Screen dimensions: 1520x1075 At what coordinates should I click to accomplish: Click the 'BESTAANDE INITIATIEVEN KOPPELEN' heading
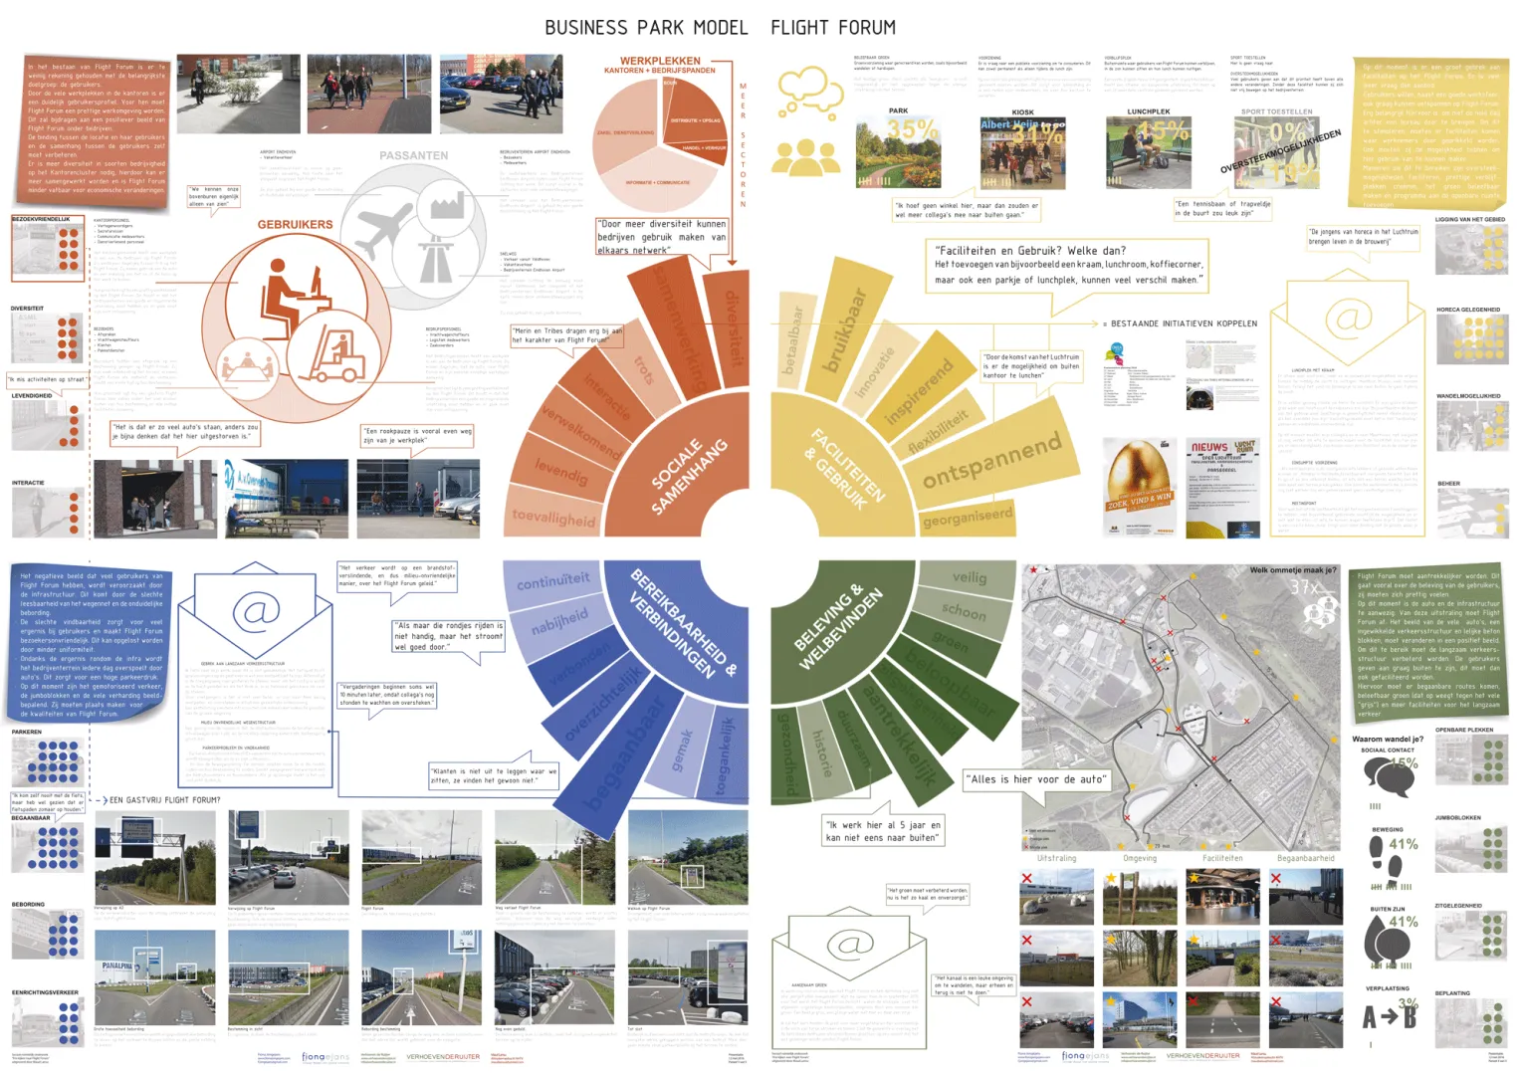click(1184, 323)
